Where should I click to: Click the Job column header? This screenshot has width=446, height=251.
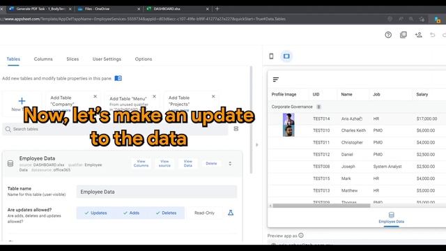tap(376, 94)
